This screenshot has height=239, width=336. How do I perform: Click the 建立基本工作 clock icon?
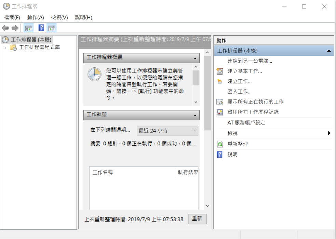click(x=220, y=71)
